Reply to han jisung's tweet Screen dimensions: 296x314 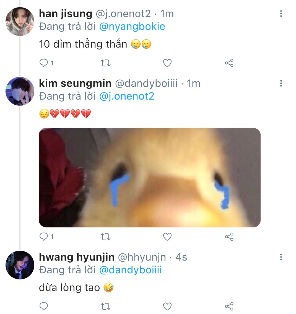(44, 63)
